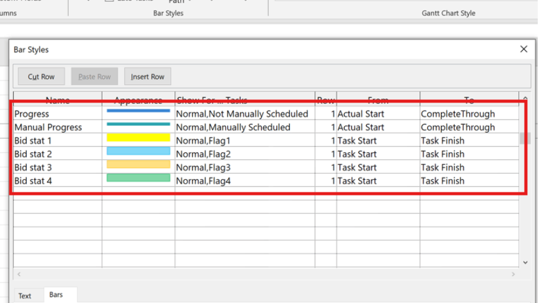
Task: Click Actual Start in the Manual Progress row
Action: pyautogui.click(x=378, y=127)
